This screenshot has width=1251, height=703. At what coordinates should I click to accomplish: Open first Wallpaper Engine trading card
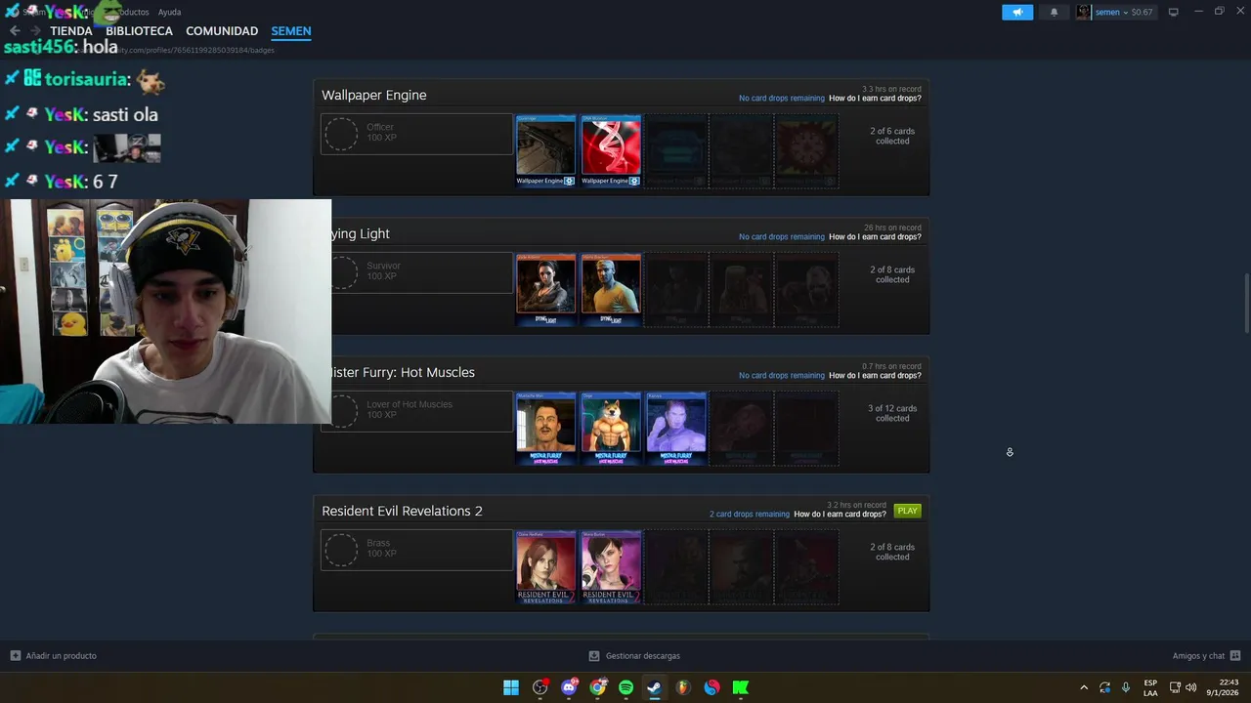545,150
